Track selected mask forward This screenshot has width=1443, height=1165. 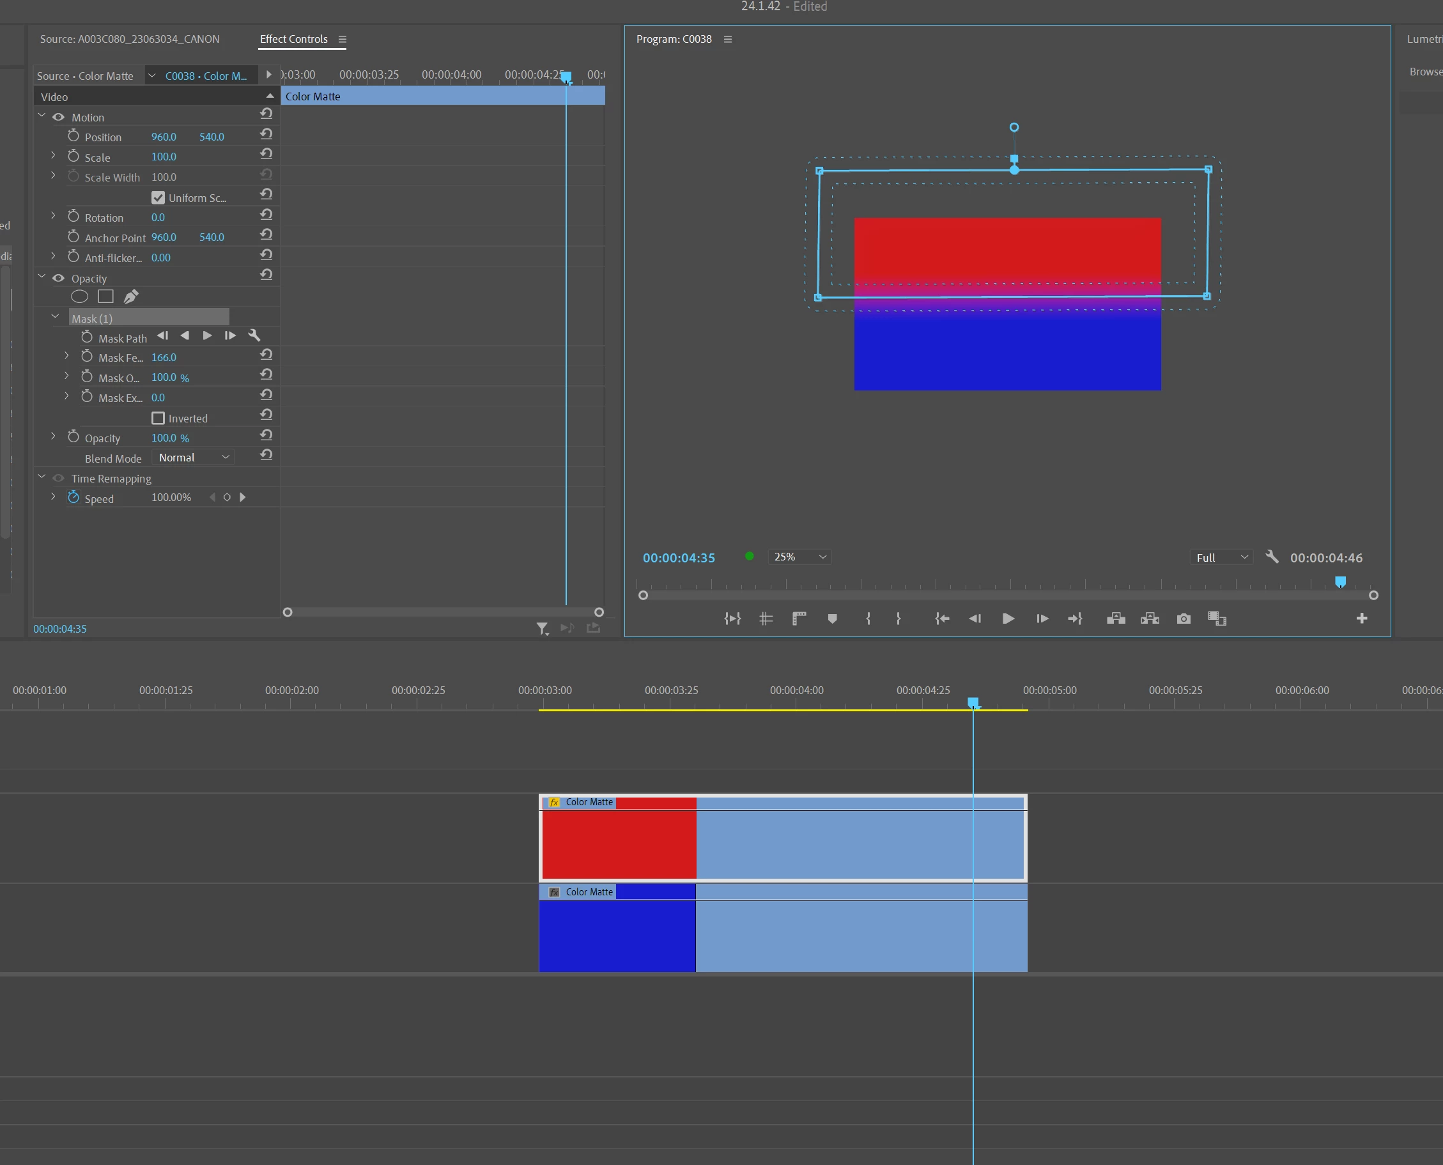coord(208,336)
